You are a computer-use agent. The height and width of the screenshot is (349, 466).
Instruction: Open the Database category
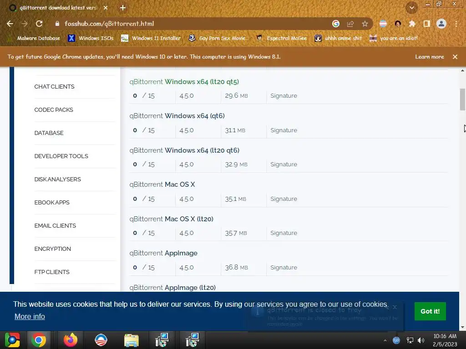[49, 133]
